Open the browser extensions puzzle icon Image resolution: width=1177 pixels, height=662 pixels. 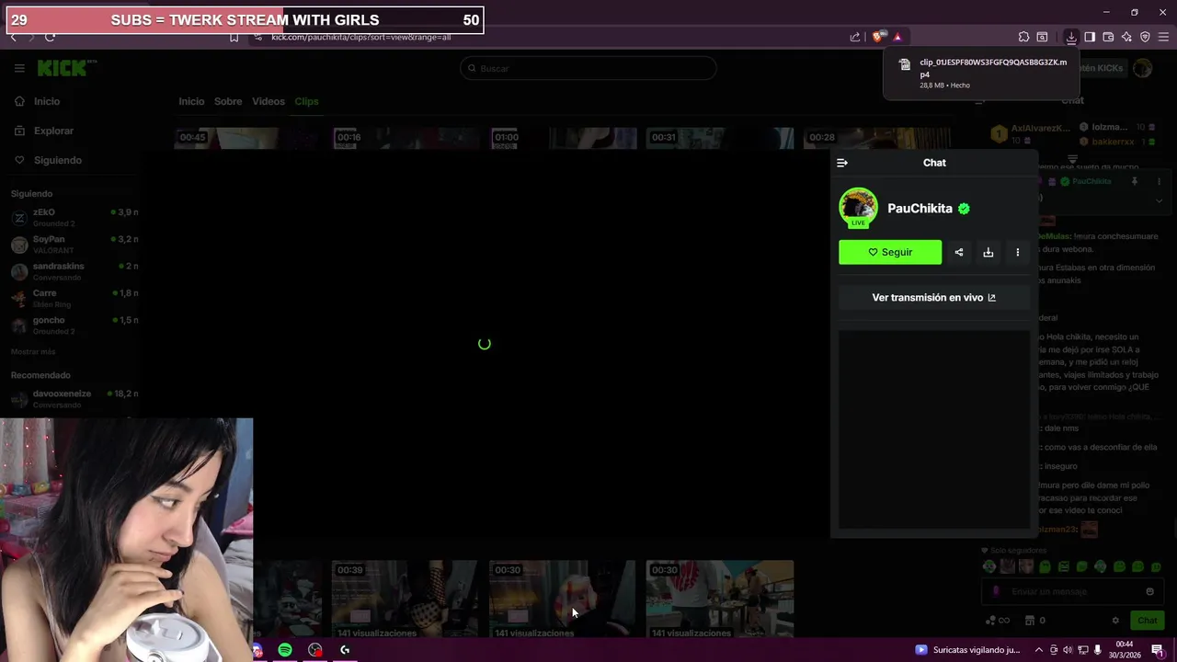coord(1023,37)
